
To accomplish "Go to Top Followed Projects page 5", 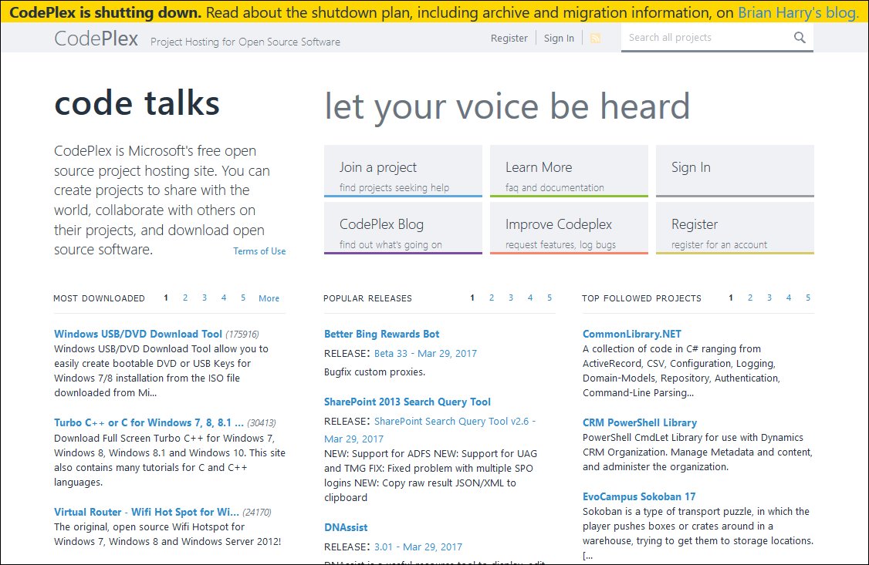I will click(808, 298).
